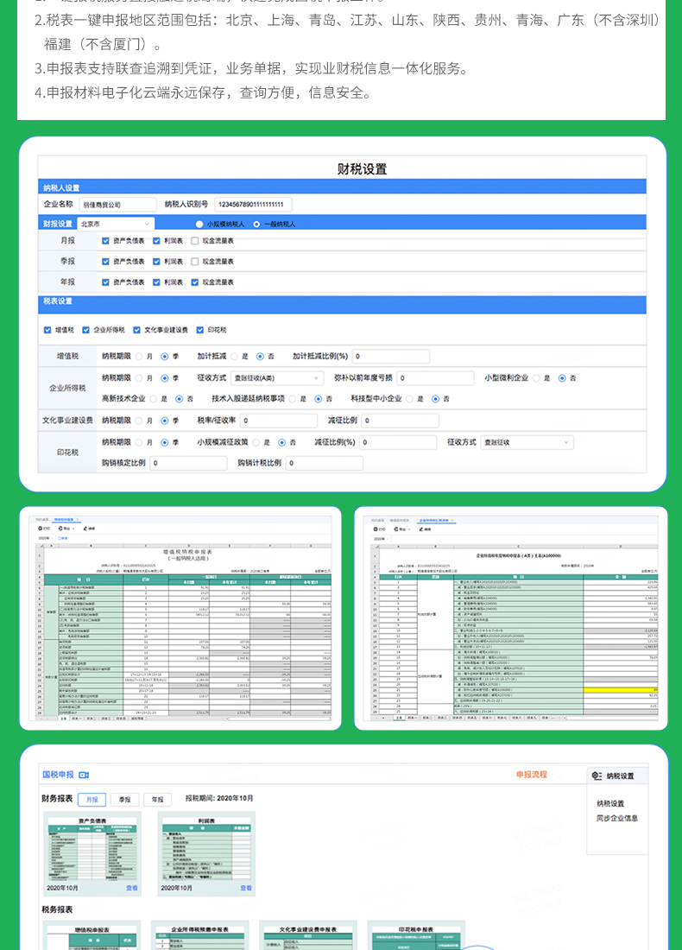
Task: Uncheck 资产负债表 in the 月报 row
Action: [105, 241]
